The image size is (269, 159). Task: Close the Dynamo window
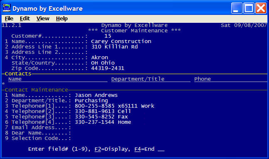pos(261,8)
